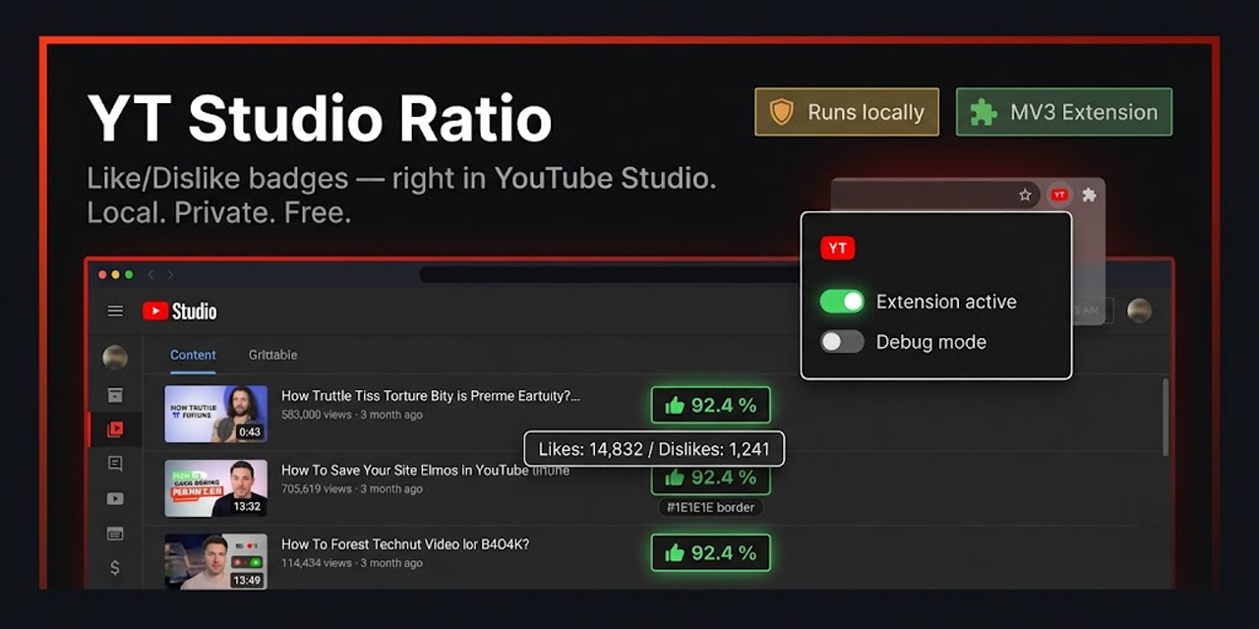Click the YouTube Studio logo
This screenshot has width=1259, height=629.
coord(179,312)
